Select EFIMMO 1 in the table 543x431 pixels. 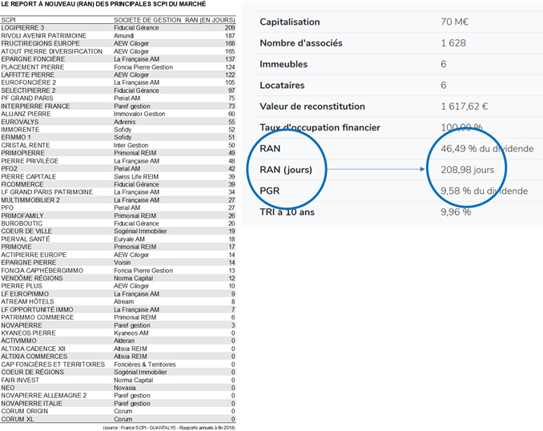(x=16, y=137)
